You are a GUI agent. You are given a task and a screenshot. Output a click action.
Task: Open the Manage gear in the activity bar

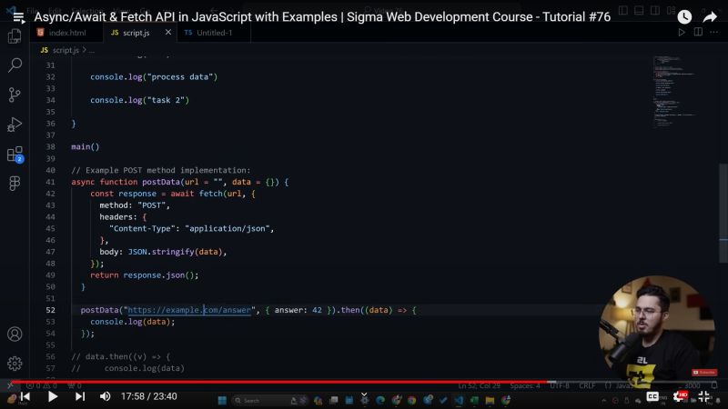point(15,363)
